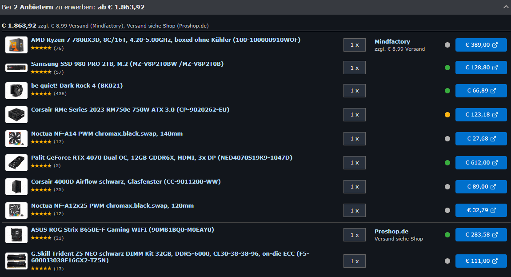511x277 pixels.
Task: Click the Ryzen 7800X3D product thumbnail
Action: pyautogui.click(x=16, y=45)
